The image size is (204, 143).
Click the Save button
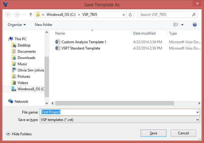click(x=154, y=133)
